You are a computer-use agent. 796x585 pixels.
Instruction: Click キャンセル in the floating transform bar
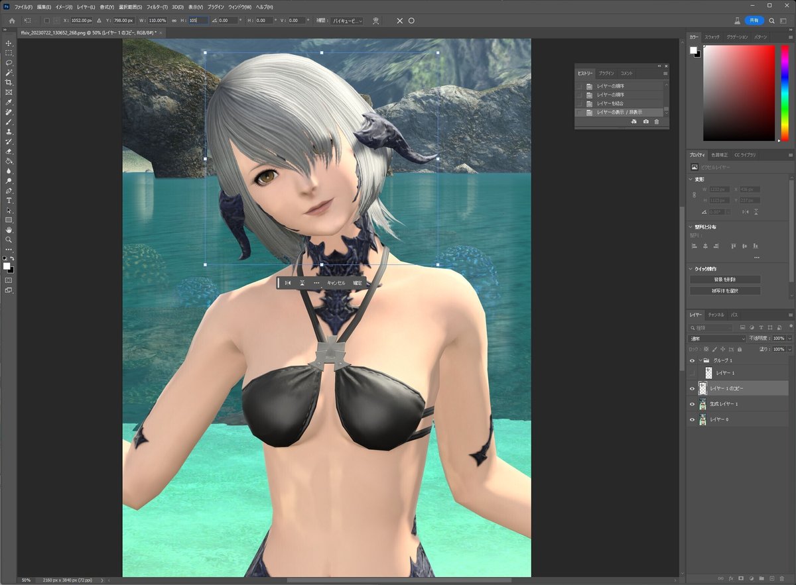(x=336, y=282)
